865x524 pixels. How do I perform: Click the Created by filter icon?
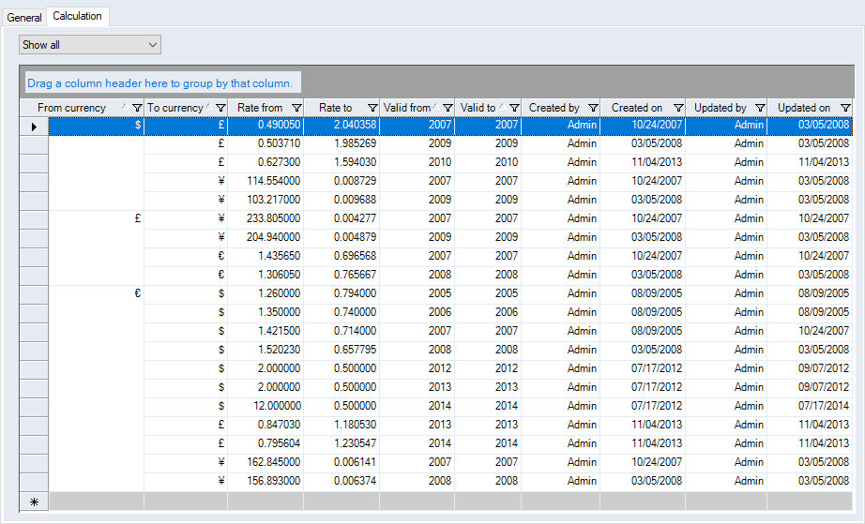pos(593,108)
